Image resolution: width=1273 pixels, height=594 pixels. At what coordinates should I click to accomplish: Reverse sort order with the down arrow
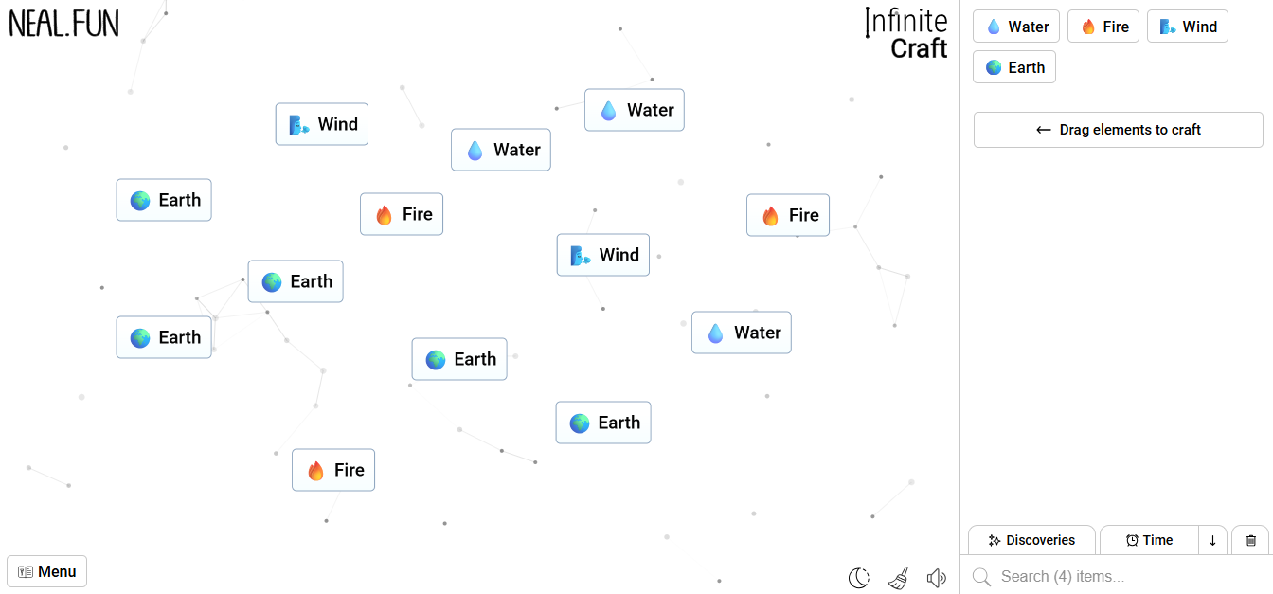coord(1212,540)
